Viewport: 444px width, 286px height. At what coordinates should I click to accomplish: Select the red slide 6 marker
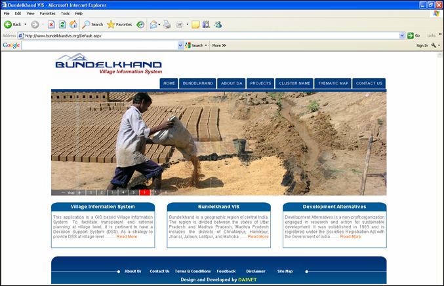pos(144,192)
